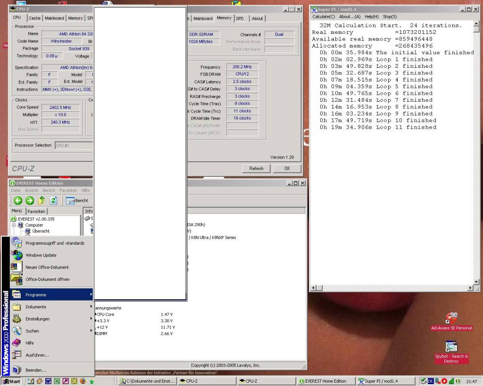
Task: Expand the Programme submenu in Start menu
Action: [51, 295]
